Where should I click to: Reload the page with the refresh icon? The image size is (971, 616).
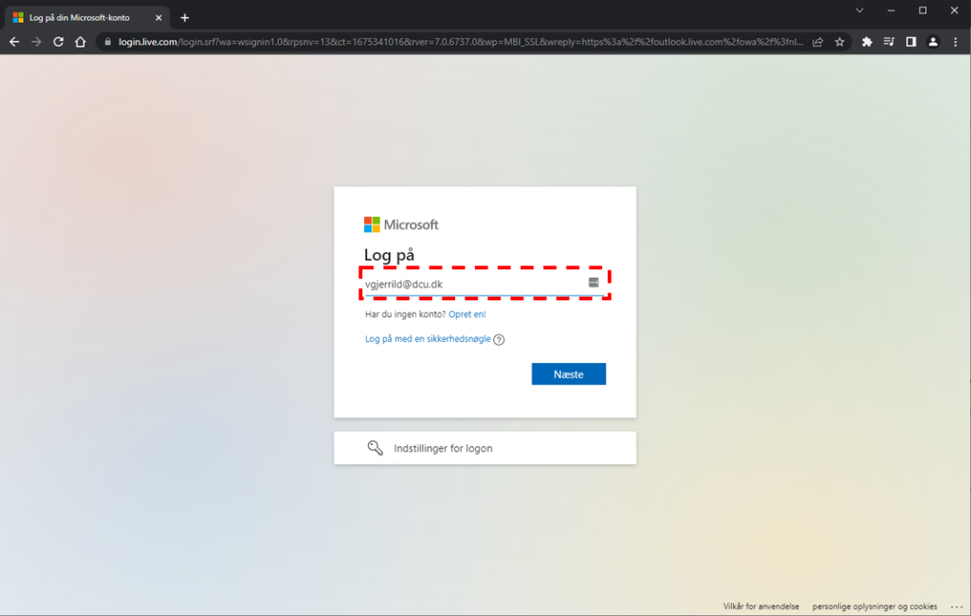point(59,42)
